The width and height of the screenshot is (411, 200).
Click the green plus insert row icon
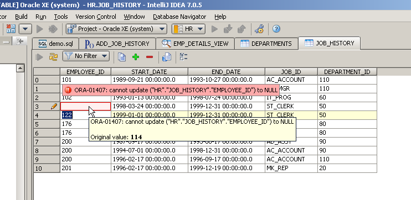136,57
